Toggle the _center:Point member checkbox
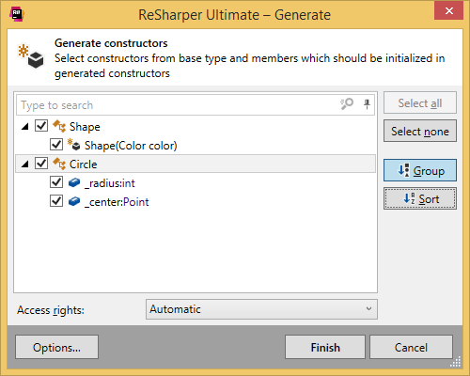Image resolution: width=470 pixels, height=376 pixels. pyautogui.click(x=56, y=201)
